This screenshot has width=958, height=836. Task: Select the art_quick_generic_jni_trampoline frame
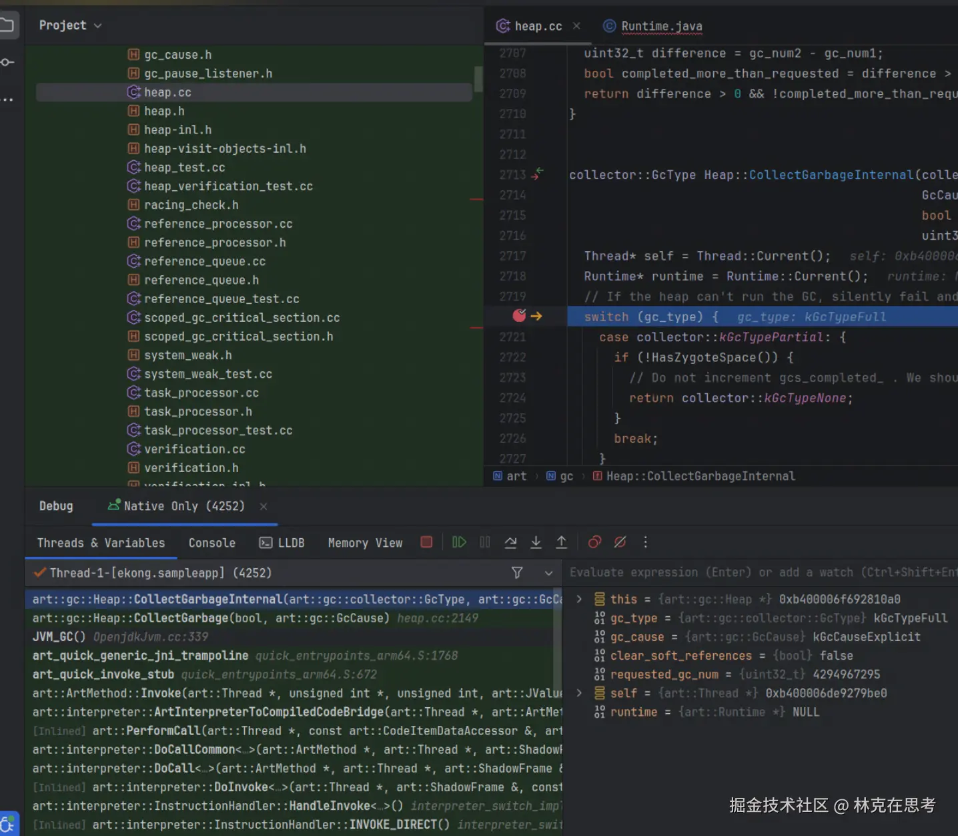(290, 656)
